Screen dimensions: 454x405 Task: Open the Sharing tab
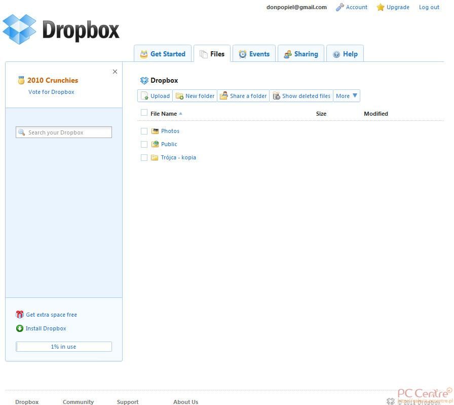(x=300, y=54)
